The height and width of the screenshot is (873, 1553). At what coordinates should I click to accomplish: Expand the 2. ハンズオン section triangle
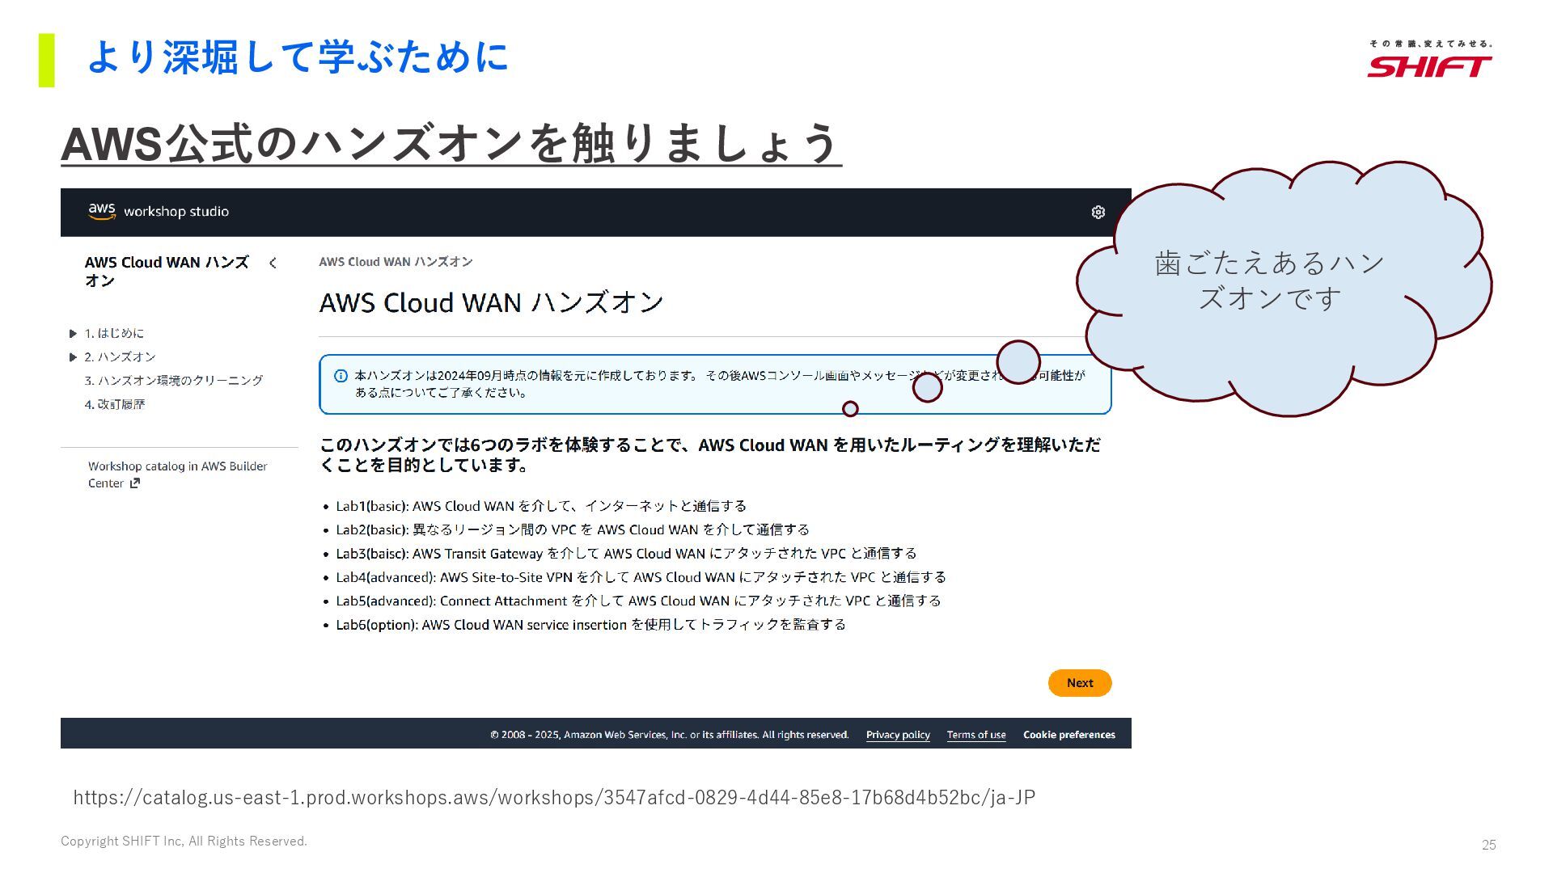tap(73, 356)
